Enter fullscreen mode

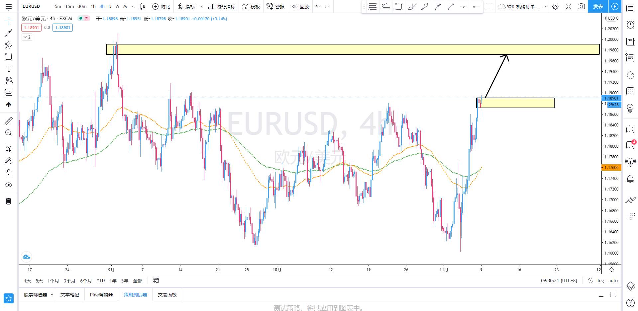click(569, 6)
